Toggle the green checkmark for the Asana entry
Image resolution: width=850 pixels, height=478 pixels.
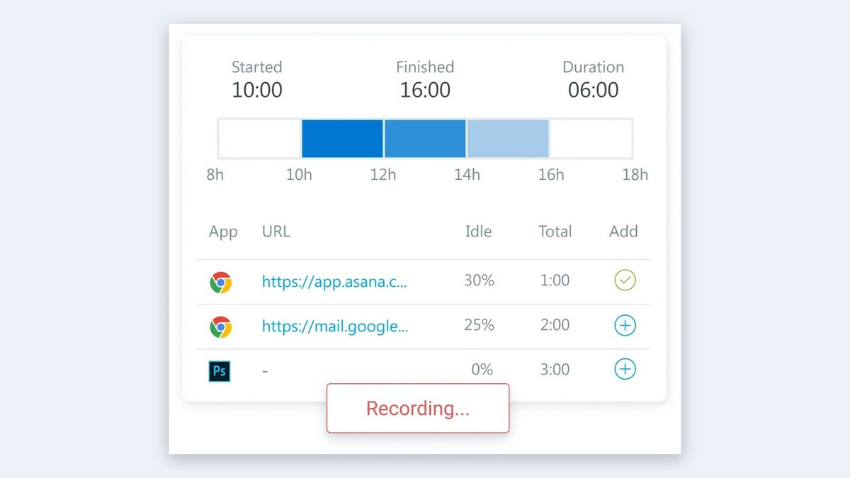[x=625, y=280]
